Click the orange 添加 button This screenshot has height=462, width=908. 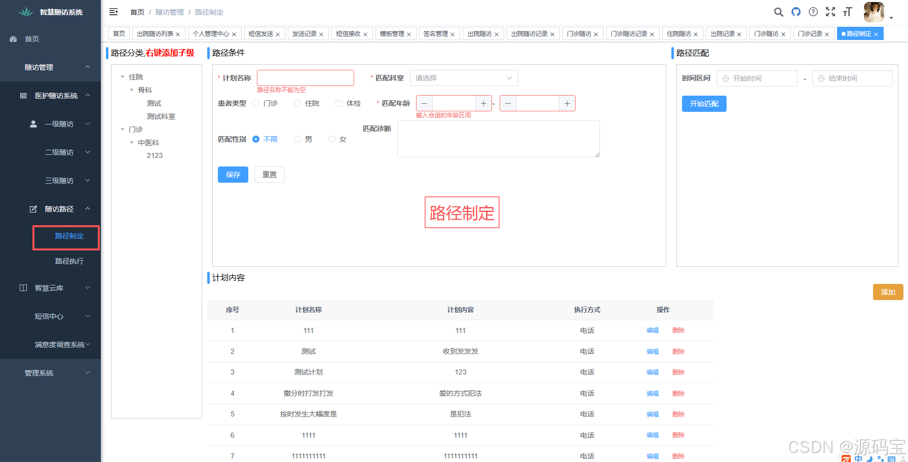[888, 292]
